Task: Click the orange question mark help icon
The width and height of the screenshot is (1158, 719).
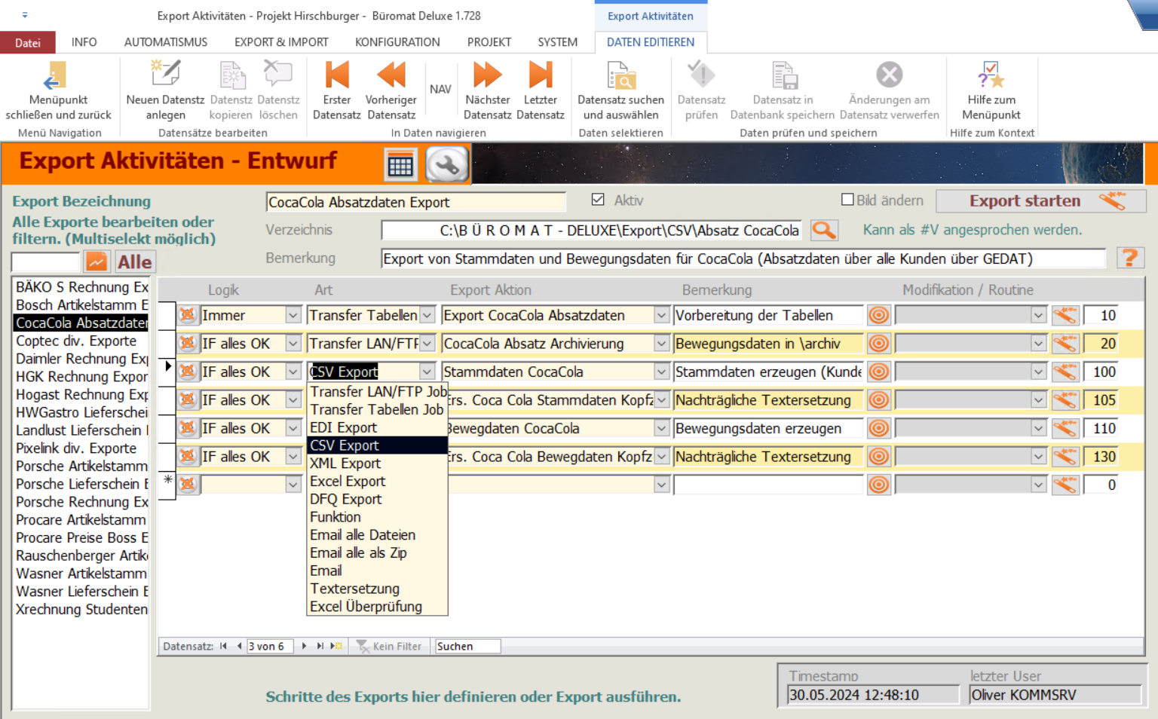Action: (1129, 259)
